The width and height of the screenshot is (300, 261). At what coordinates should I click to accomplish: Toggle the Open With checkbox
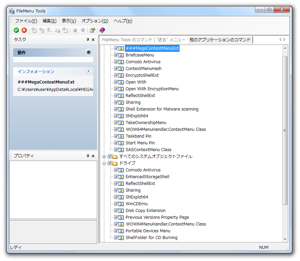pos(116,82)
